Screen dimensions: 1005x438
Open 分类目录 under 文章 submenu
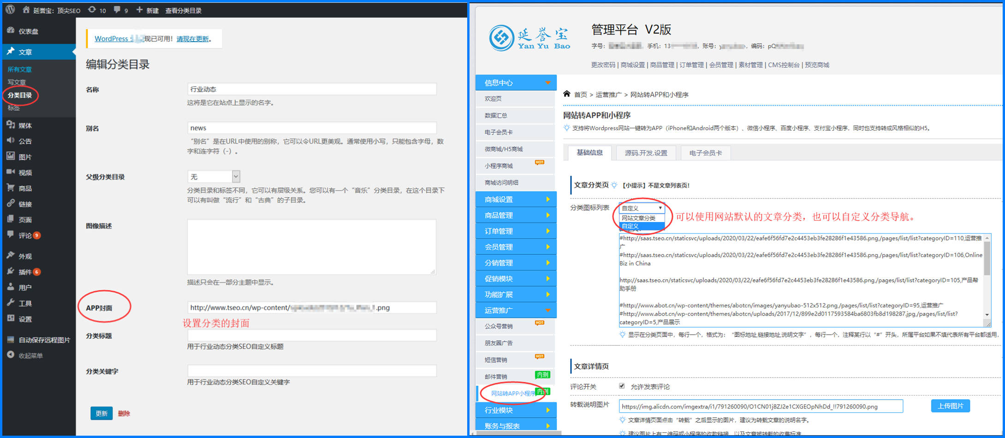click(x=20, y=95)
